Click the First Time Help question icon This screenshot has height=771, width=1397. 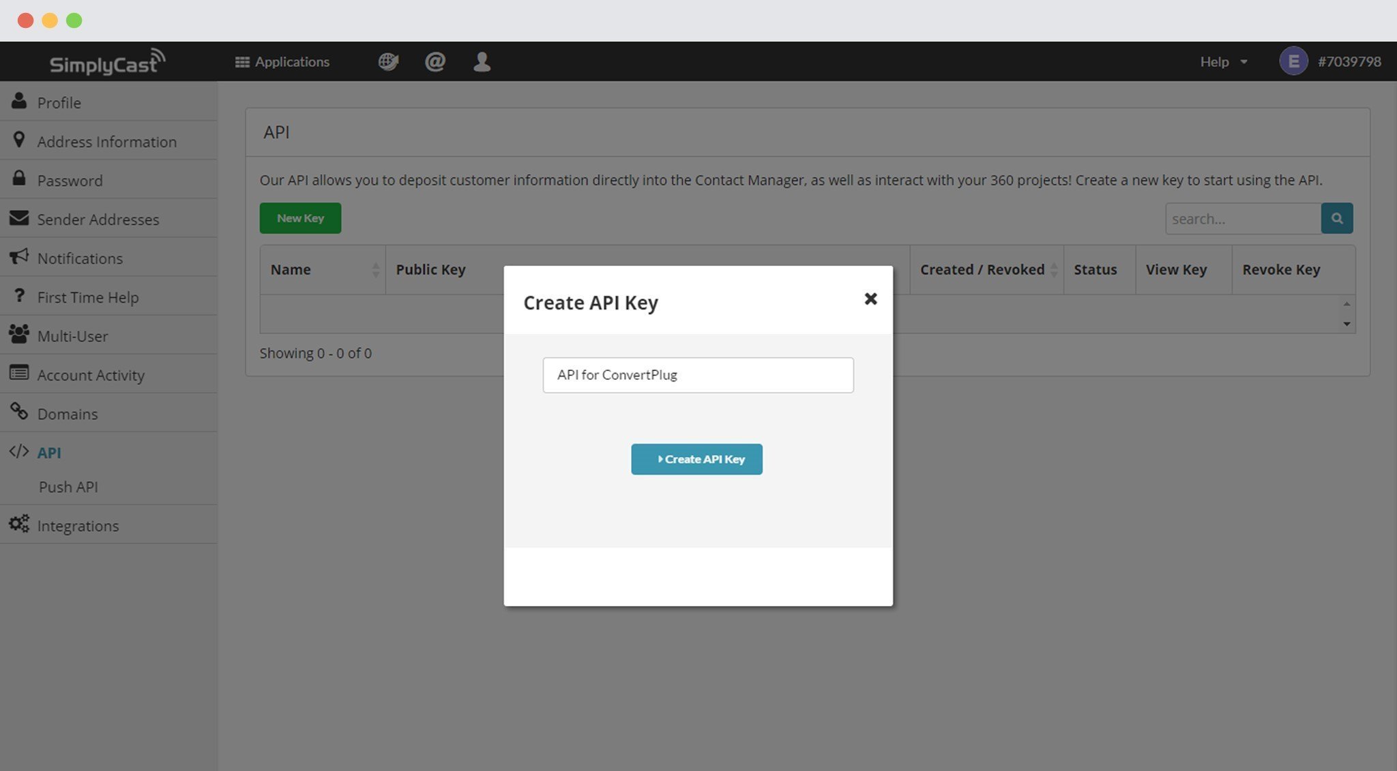pos(19,295)
